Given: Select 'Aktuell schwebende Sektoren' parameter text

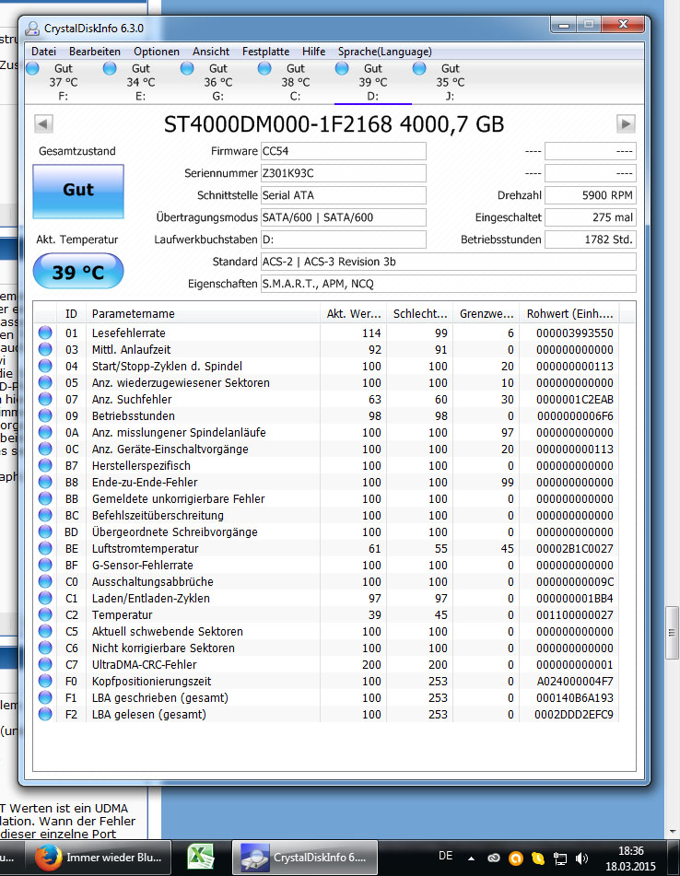Looking at the screenshot, I should [168, 631].
